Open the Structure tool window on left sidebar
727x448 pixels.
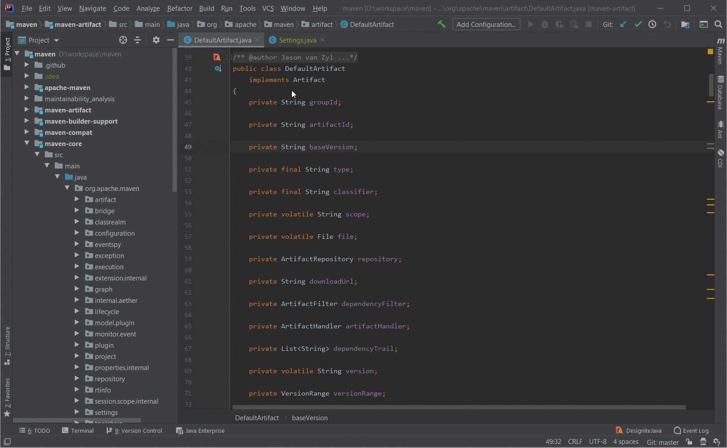tap(7, 345)
